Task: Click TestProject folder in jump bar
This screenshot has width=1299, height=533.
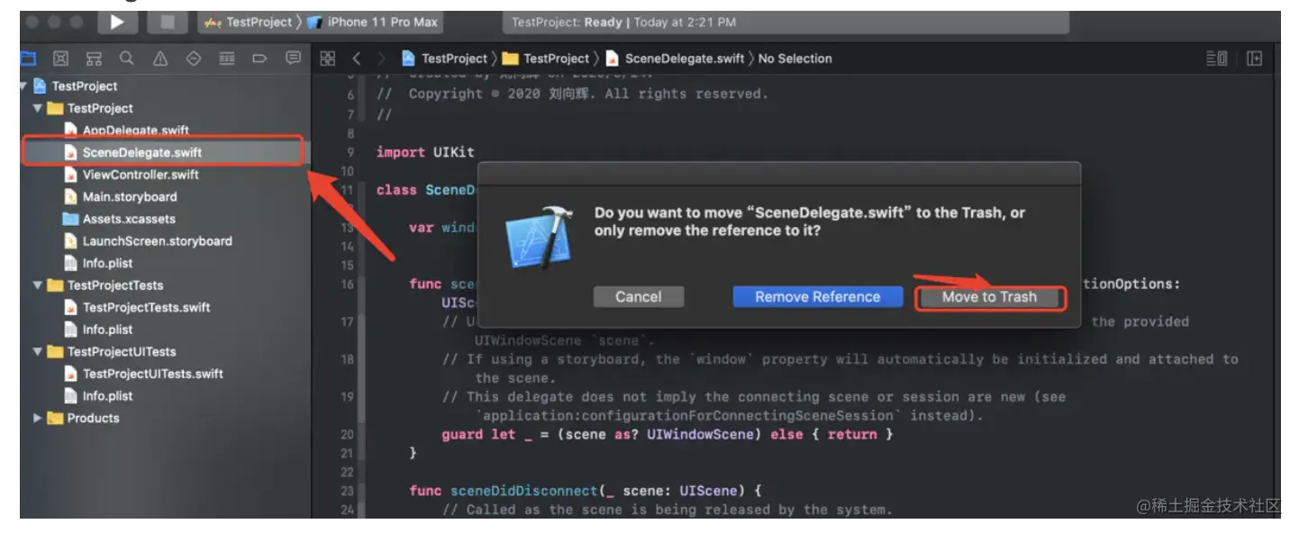Action: pyautogui.click(x=546, y=59)
